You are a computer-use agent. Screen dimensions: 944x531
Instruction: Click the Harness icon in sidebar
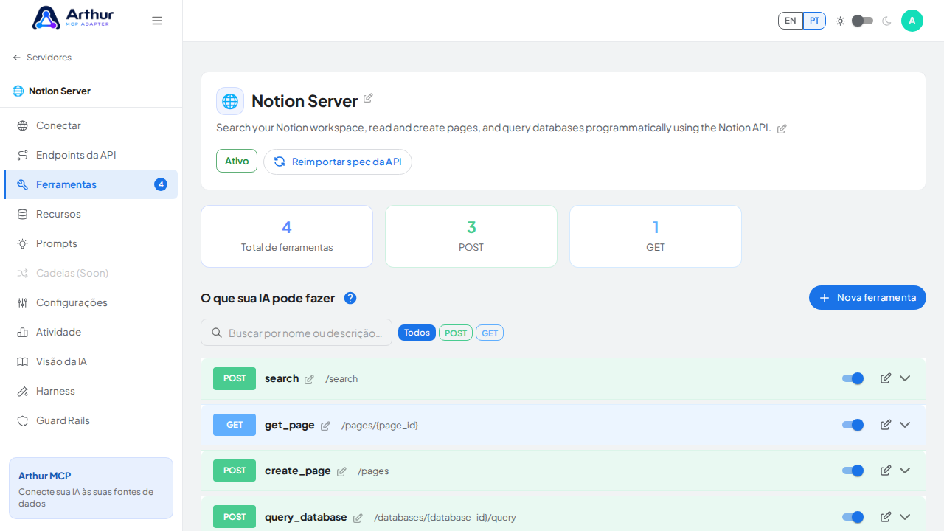pos(23,391)
